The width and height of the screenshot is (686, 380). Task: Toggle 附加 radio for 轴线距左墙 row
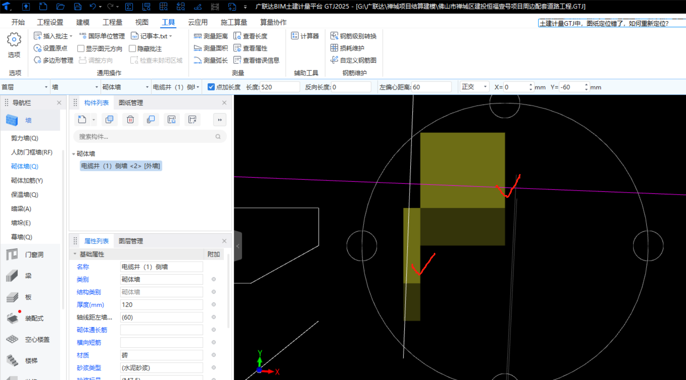coord(214,317)
